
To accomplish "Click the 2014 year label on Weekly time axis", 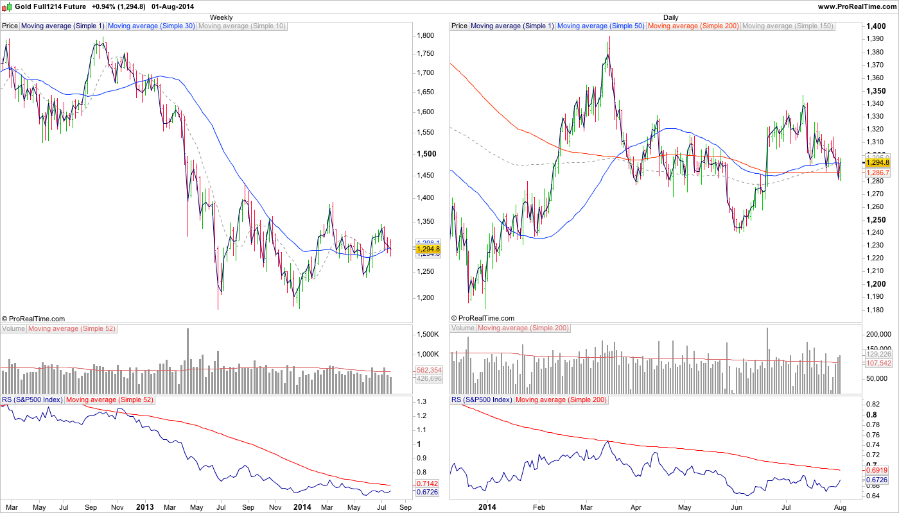I will [302, 507].
